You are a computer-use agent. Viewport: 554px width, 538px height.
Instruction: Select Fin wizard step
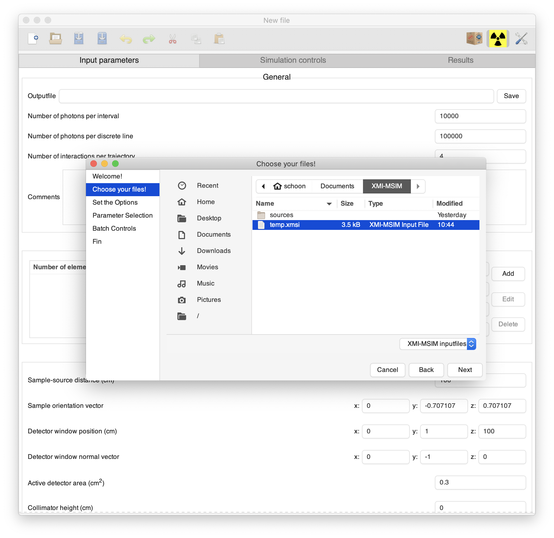122,241
